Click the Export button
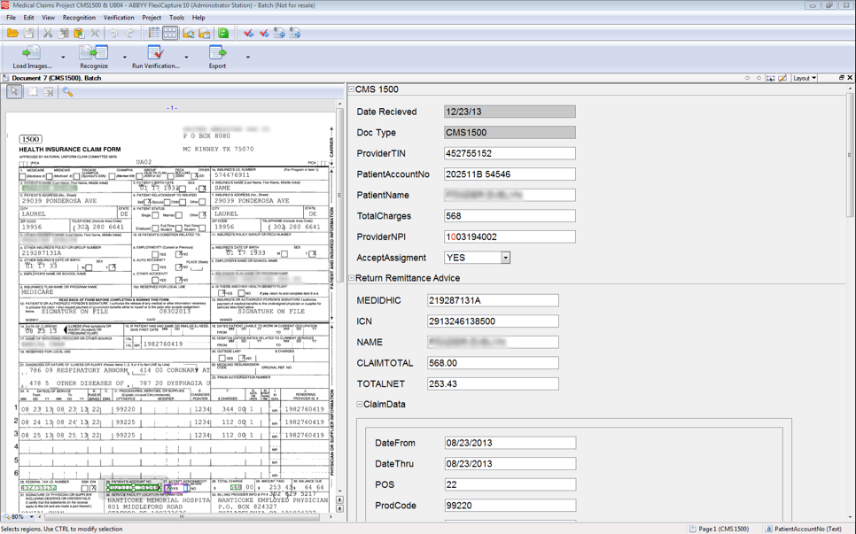The height and width of the screenshot is (534, 856). [x=217, y=58]
